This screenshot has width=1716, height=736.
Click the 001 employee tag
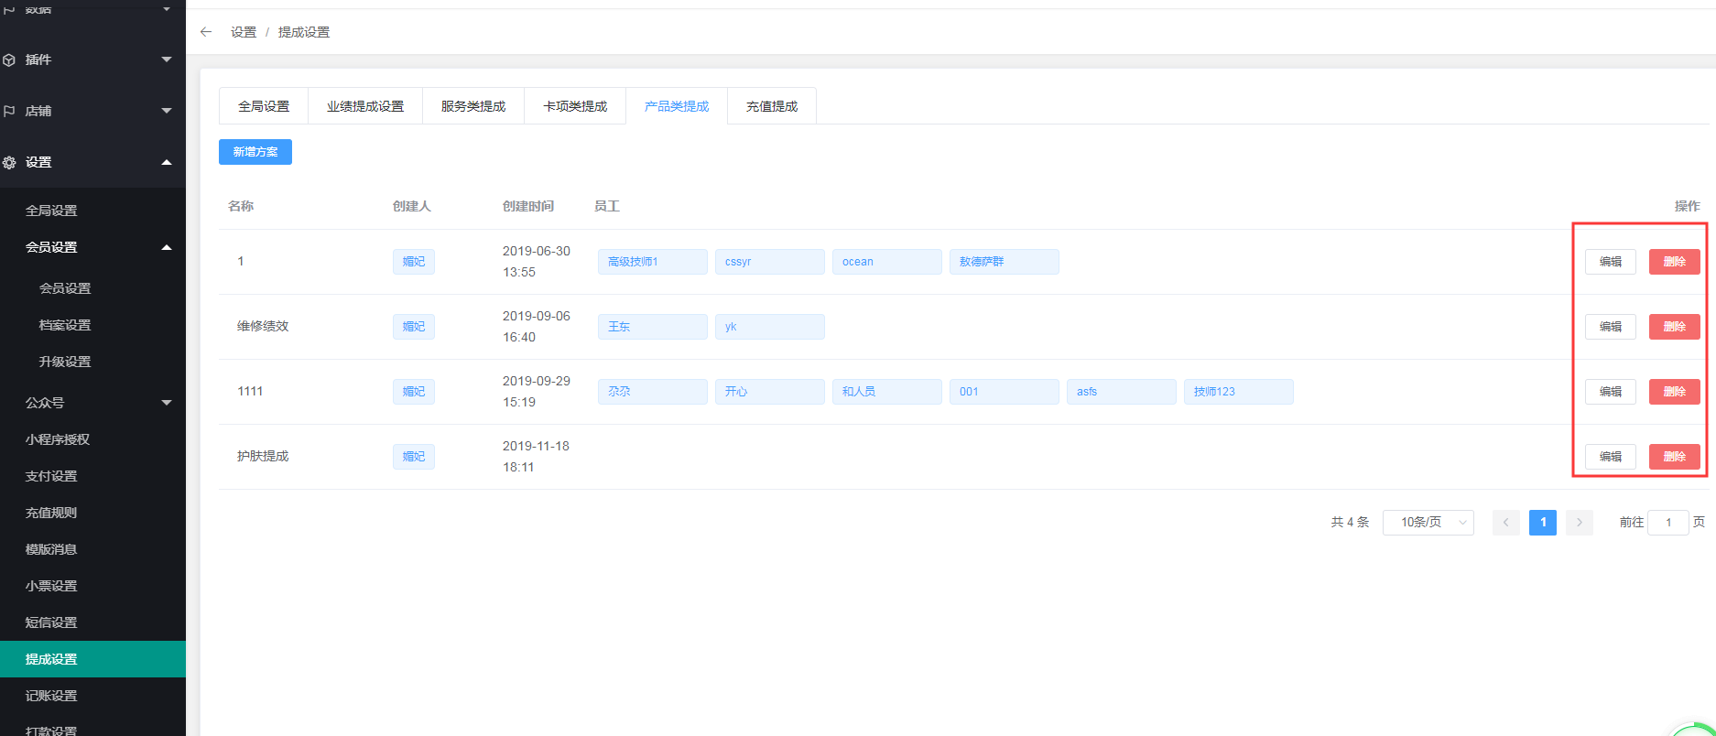coord(1004,392)
